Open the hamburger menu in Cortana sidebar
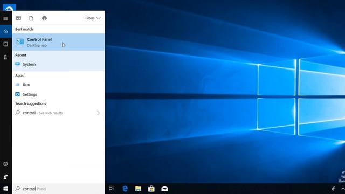This screenshot has height=194, width=345. click(x=6, y=18)
